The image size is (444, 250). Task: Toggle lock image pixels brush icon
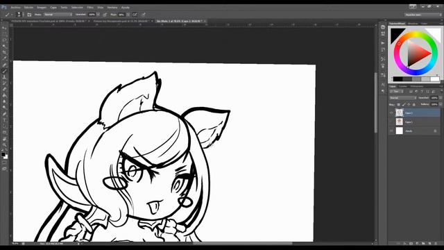coord(404,105)
